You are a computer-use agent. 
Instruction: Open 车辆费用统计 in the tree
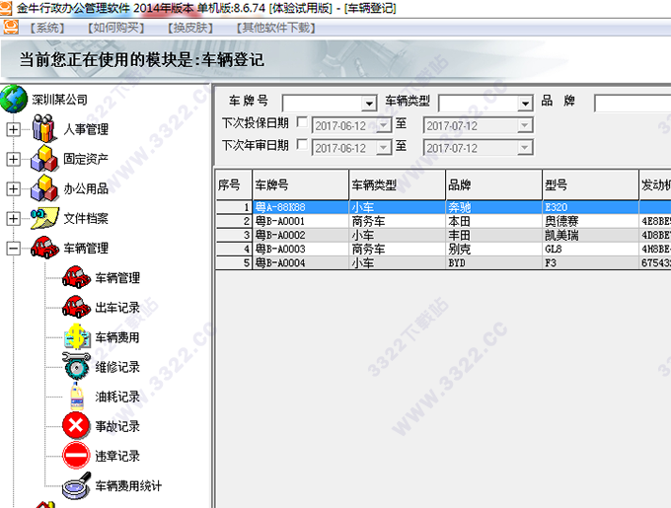(x=128, y=485)
